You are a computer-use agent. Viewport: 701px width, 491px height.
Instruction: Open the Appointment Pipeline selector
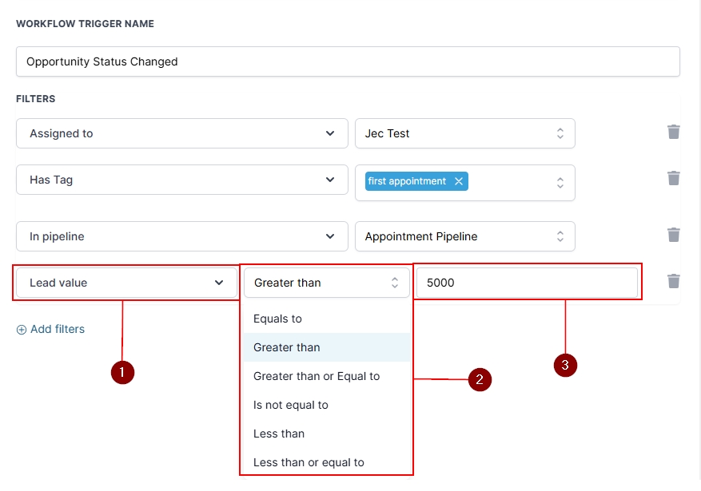(x=464, y=236)
